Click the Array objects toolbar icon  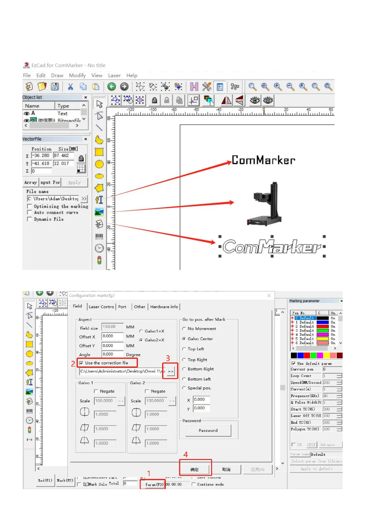[x=235, y=87]
